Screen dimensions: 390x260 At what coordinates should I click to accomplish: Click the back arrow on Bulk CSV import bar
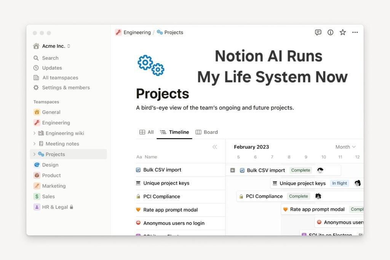tap(233, 170)
